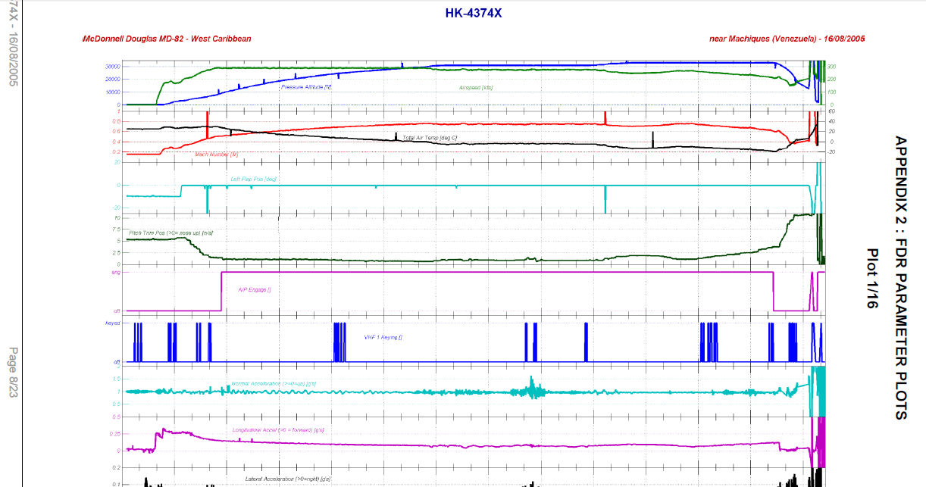The image size is (926, 487).
Task: Click the Pressure Altitude [ft] plot label
Action: [x=306, y=87]
